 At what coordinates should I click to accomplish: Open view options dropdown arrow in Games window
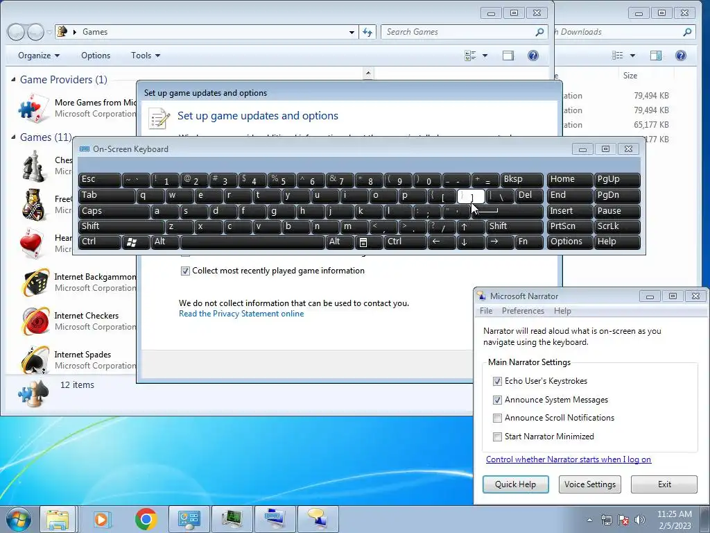pos(485,56)
